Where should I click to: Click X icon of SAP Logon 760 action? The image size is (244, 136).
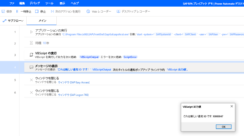[31, 93]
